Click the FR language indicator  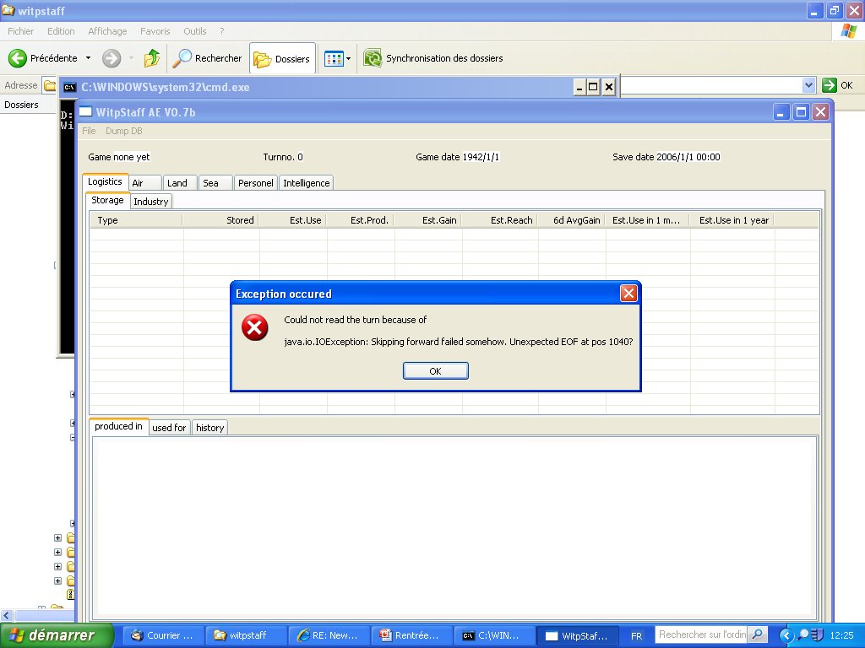636,636
